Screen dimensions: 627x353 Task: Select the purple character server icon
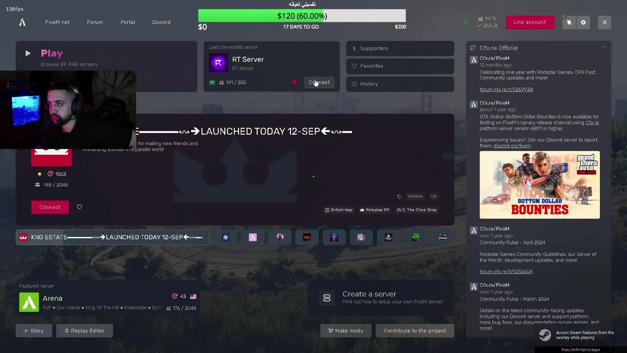pos(280,237)
